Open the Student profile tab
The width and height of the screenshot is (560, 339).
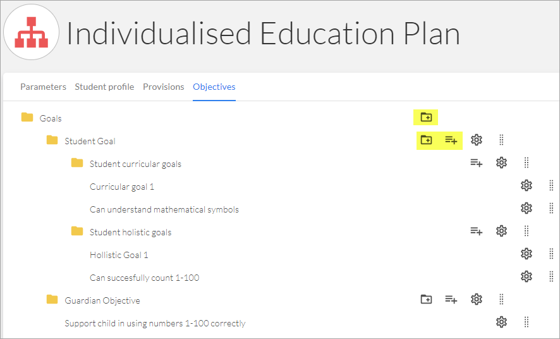[x=104, y=87]
